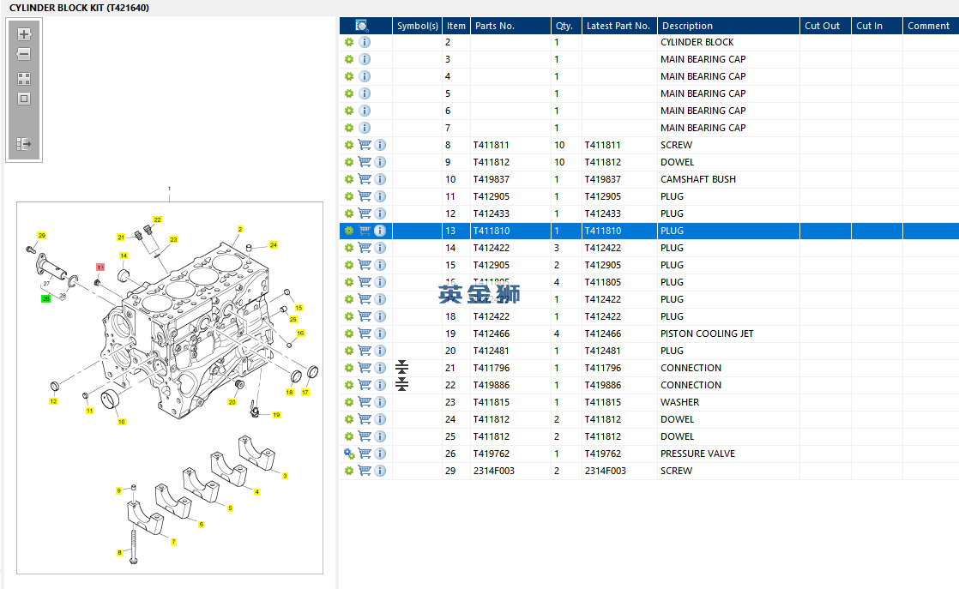Zoom in on the parts diagram
Screen dimensions: 959x589
tap(24, 35)
